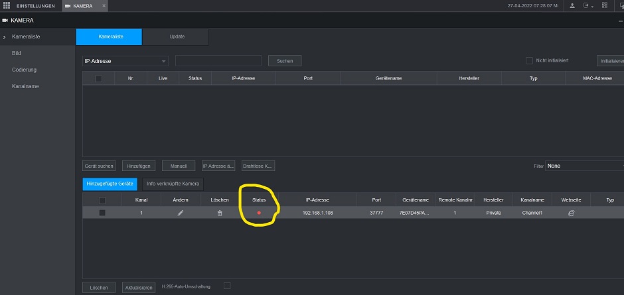The image size is (624, 295).
Task: Open the user account icon in top bar
Action: pos(572,5)
